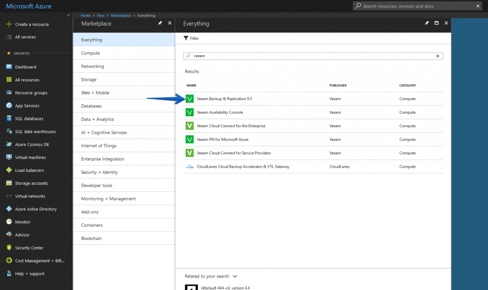
Task: Collapse the left sidebar with double chevron
Action: pos(69,15)
